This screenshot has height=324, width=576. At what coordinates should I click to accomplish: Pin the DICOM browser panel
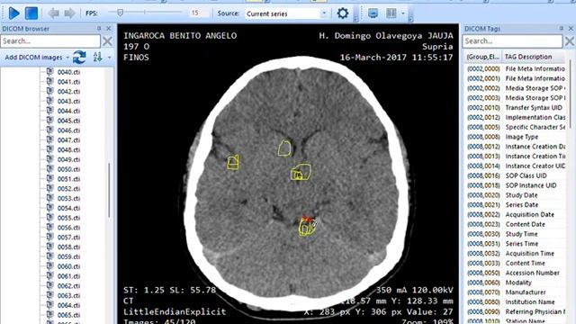coord(99,28)
